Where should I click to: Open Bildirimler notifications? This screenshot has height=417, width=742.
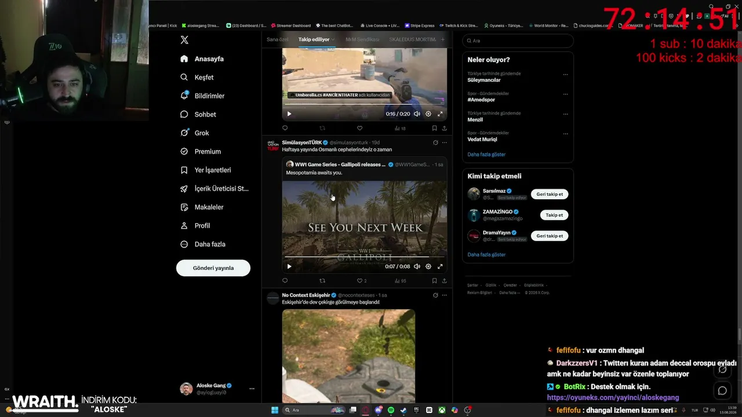click(202, 96)
